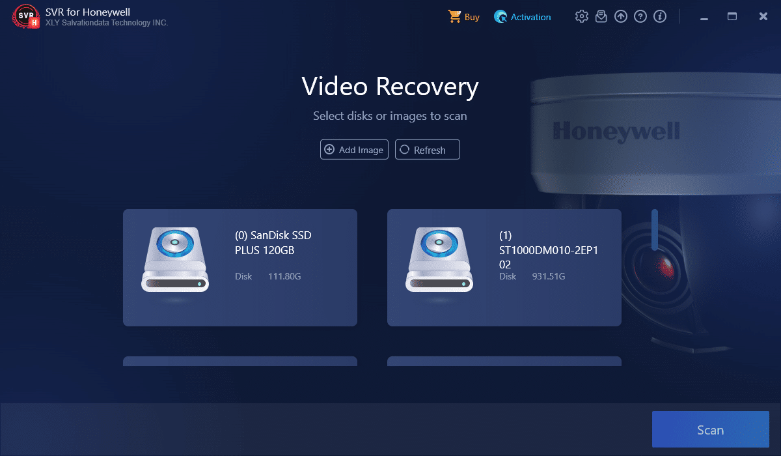Select the SanDisk SSD PLUS 120GB disk card
This screenshot has height=456, width=781.
click(x=240, y=267)
